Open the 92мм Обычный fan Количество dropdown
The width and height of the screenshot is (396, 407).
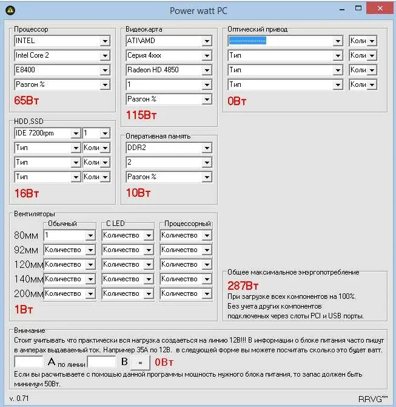coord(70,250)
